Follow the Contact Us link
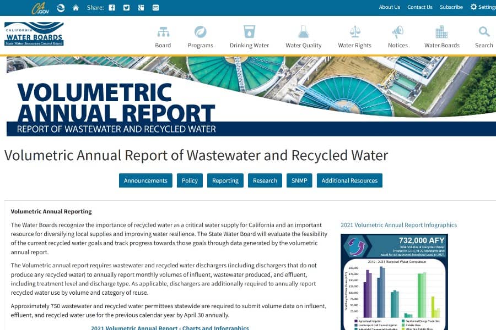 click(x=420, y=7)
